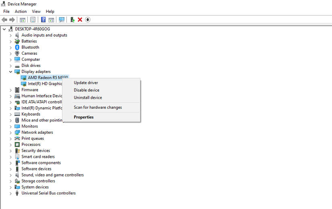The height and width of the screenshot is (209, 332).
Task: Select the Bluetooth label
Action: (30, 47)
